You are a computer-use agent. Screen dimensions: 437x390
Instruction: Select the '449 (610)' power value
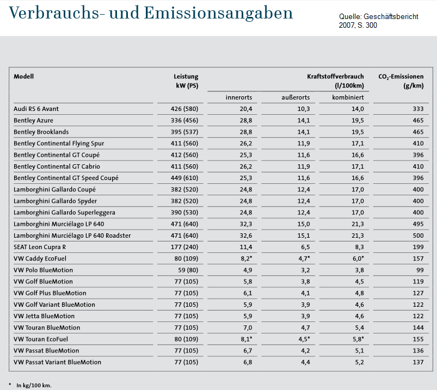tap(184, 178)
